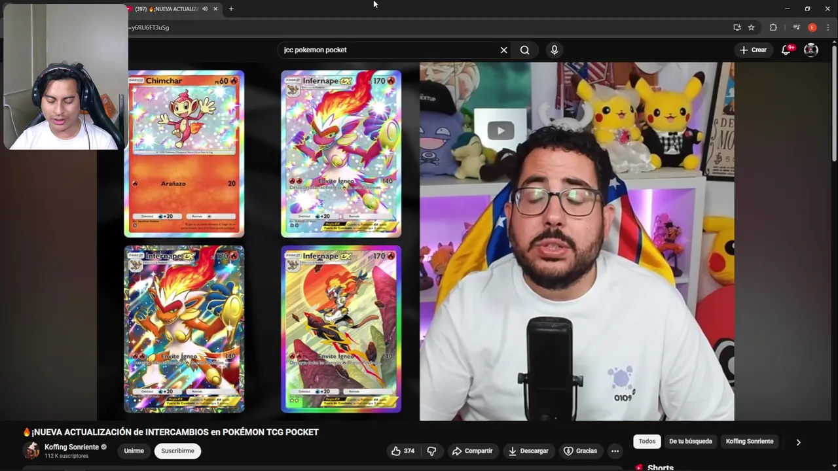
Task: Install the page as app icon
Action: click(x=737, y=27)
